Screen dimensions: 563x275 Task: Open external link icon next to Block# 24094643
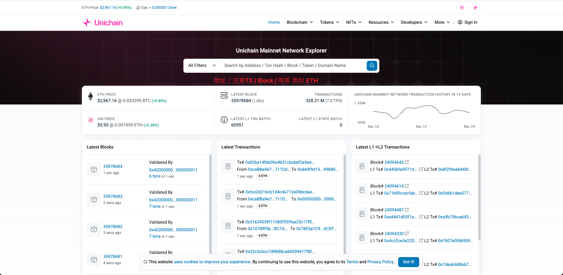[407, 162]
